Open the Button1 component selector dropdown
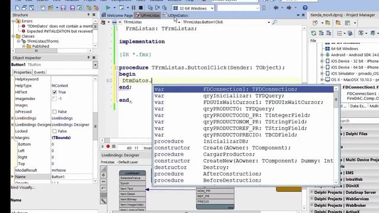Viewport: 379px width, 213px height. click(x=95, y=64)
